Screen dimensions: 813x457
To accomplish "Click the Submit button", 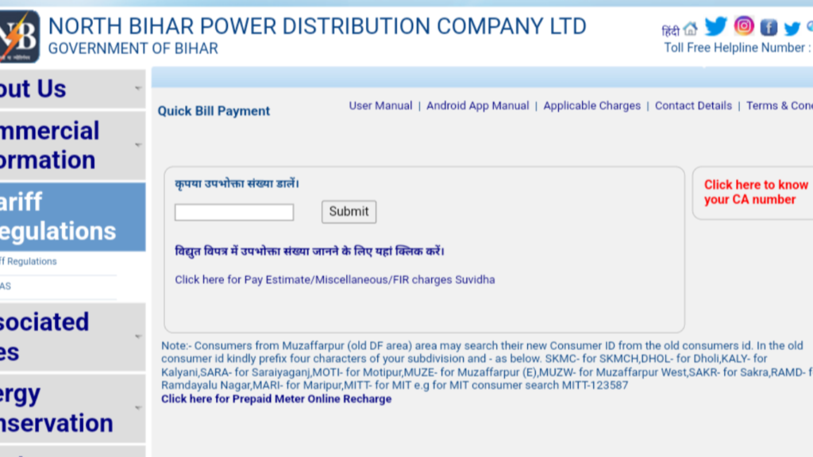I will (349, 212).
